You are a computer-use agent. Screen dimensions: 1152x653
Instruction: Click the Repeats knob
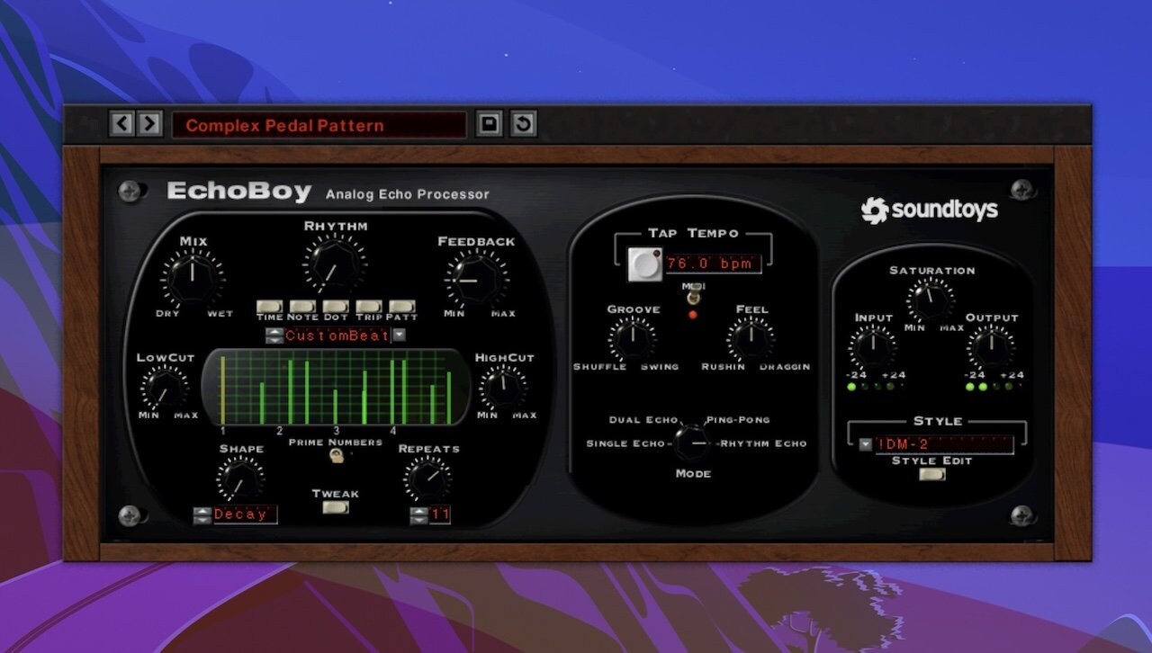pos(427,479)
